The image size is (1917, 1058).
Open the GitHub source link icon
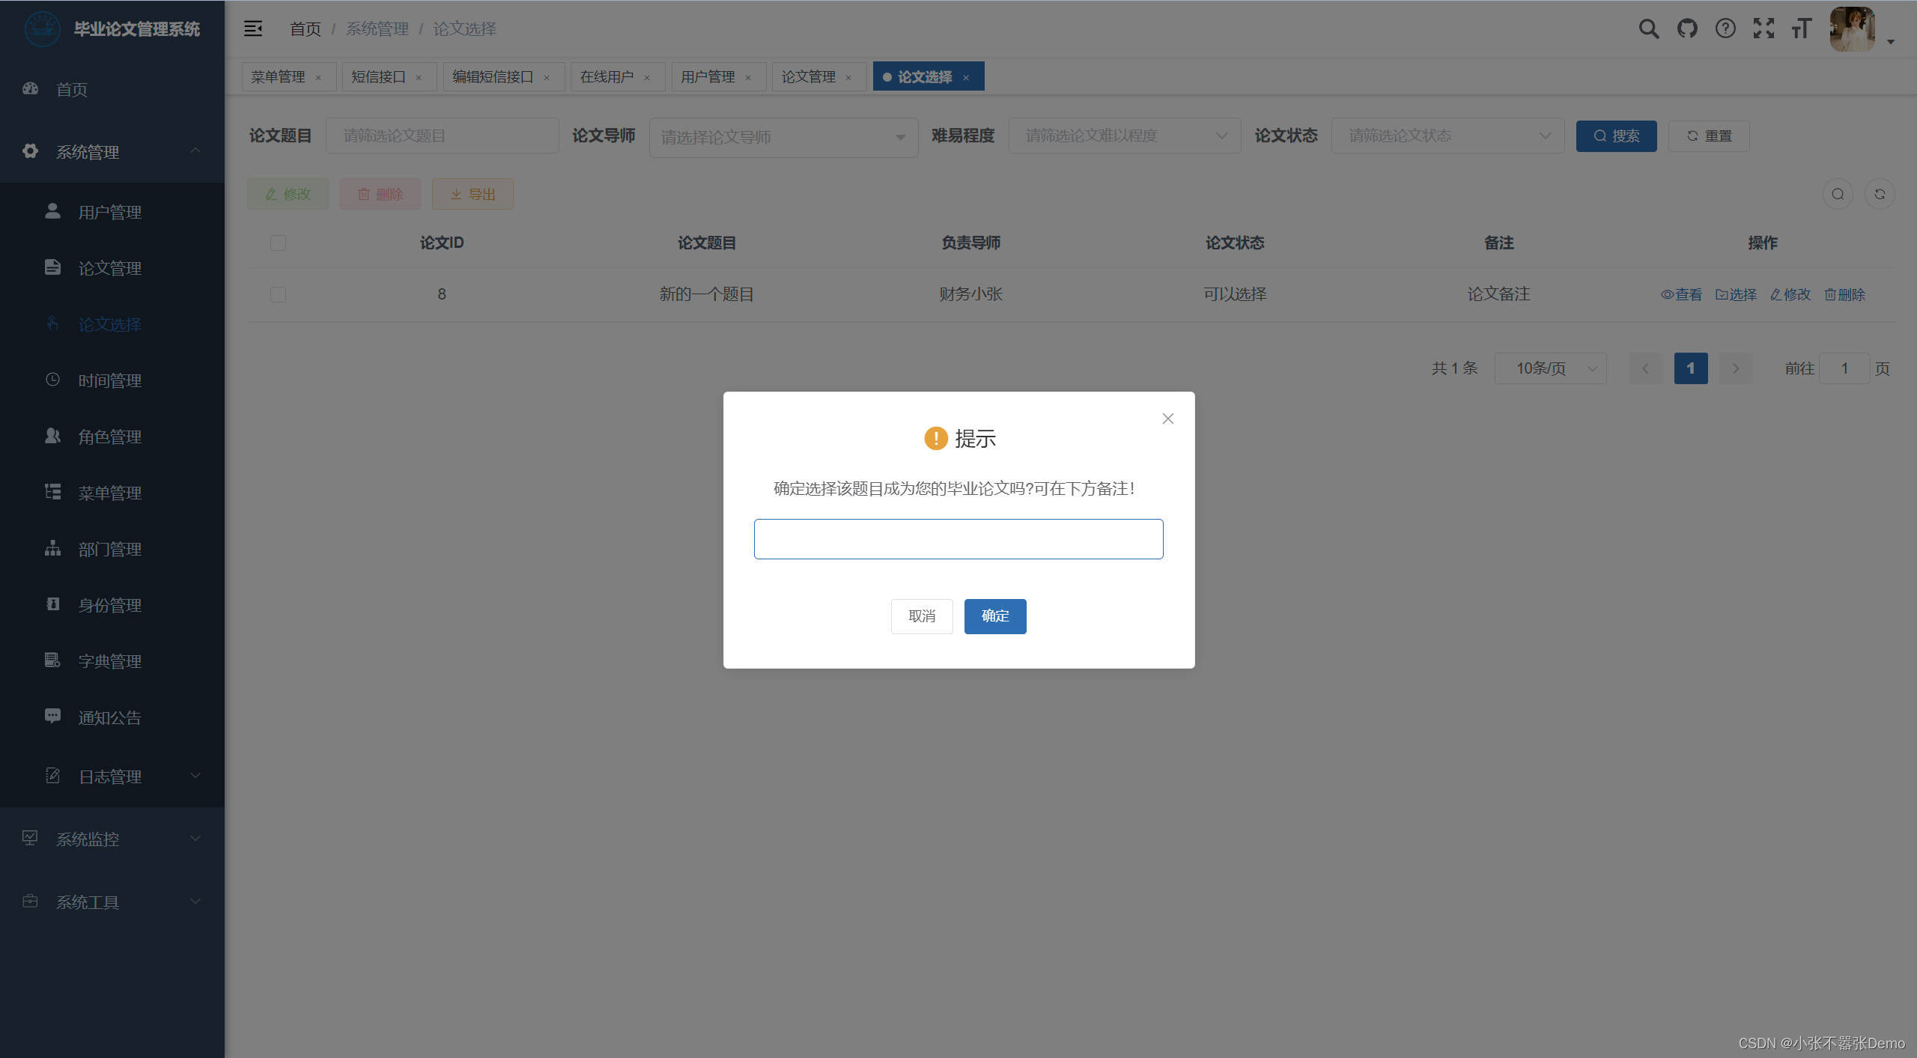[1687, 28]
